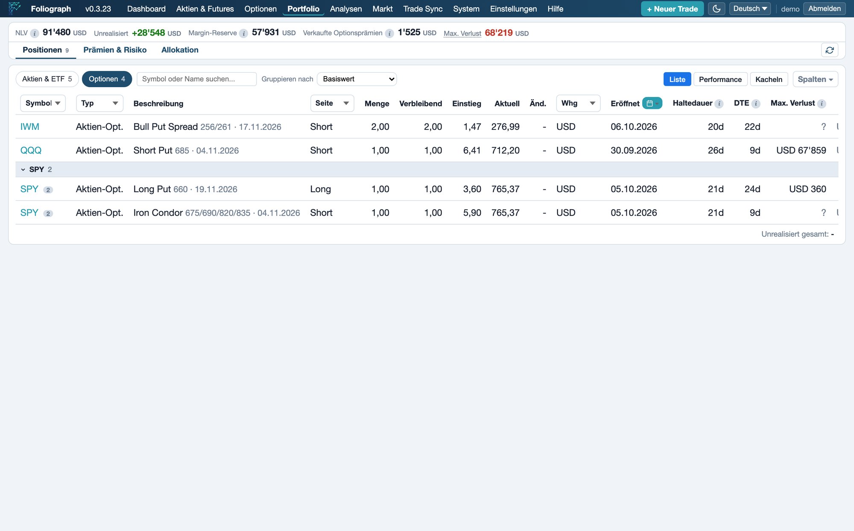Click the Margin-Reserve info icon

(x=243, y=33)
